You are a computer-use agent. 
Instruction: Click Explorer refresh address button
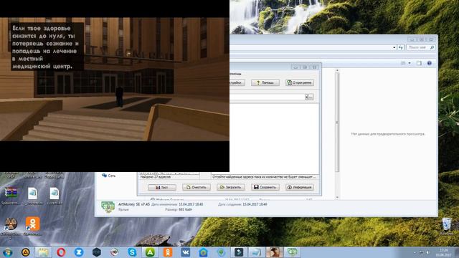click(x=401, y=47)
